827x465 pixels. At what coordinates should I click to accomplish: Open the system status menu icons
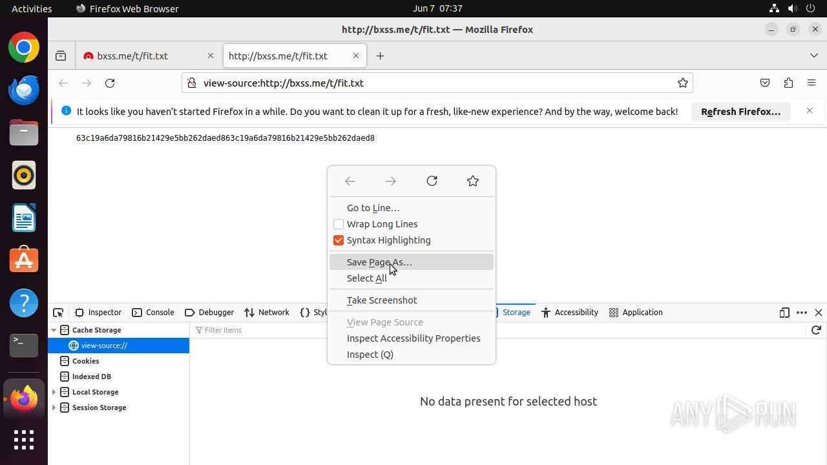792,8
